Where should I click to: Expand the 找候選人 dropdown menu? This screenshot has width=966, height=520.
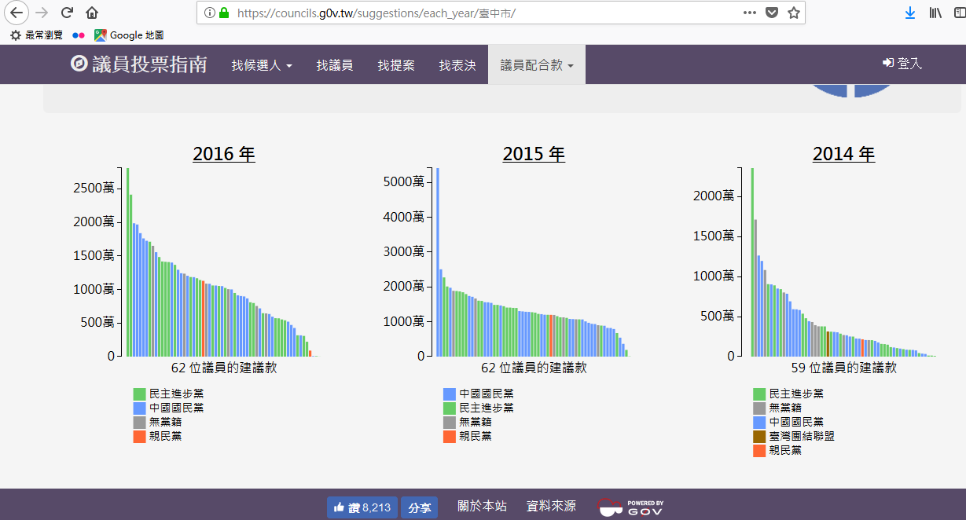262,65
